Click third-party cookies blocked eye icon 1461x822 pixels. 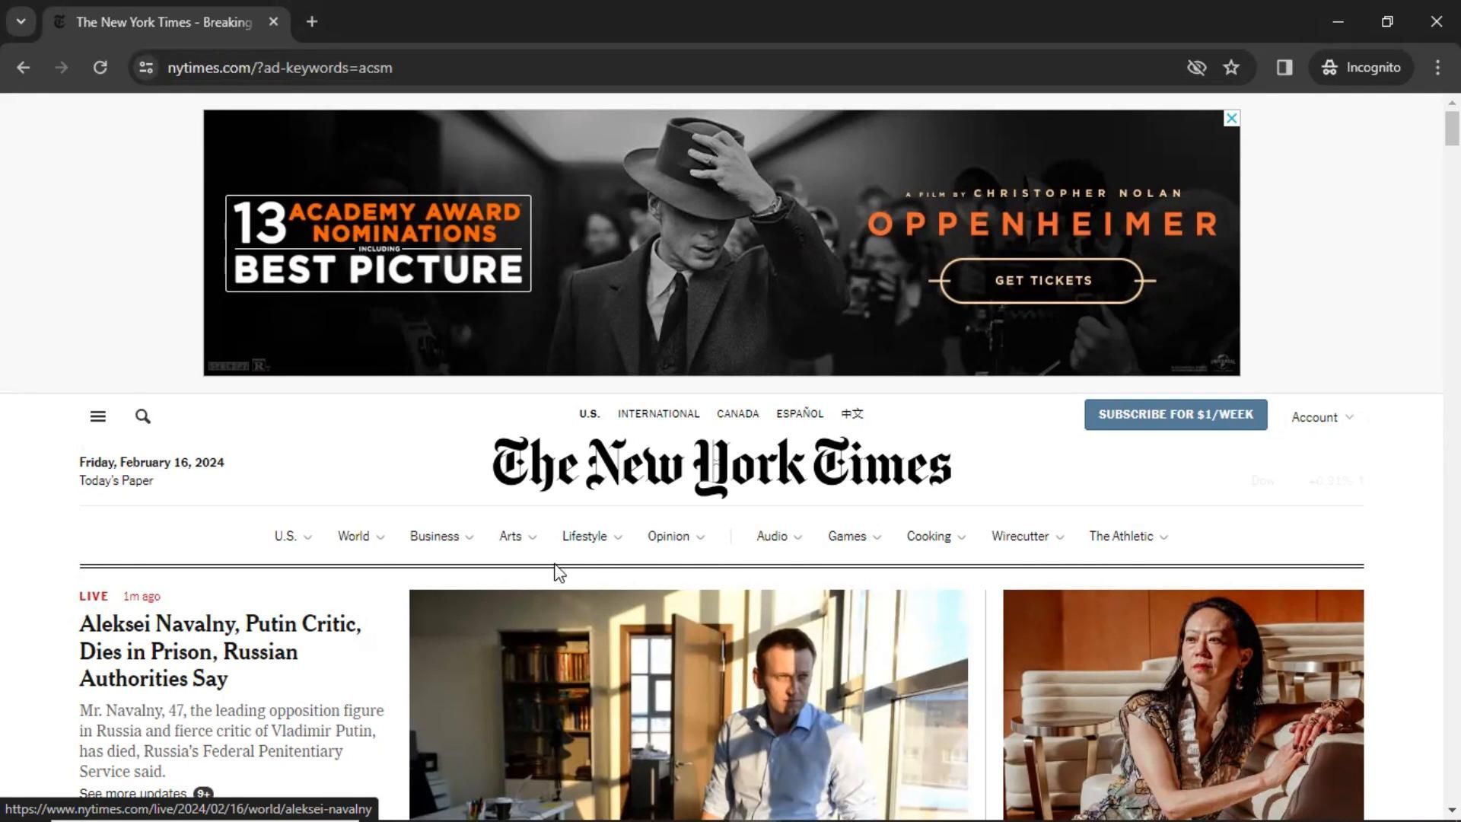pos(1196,68)
